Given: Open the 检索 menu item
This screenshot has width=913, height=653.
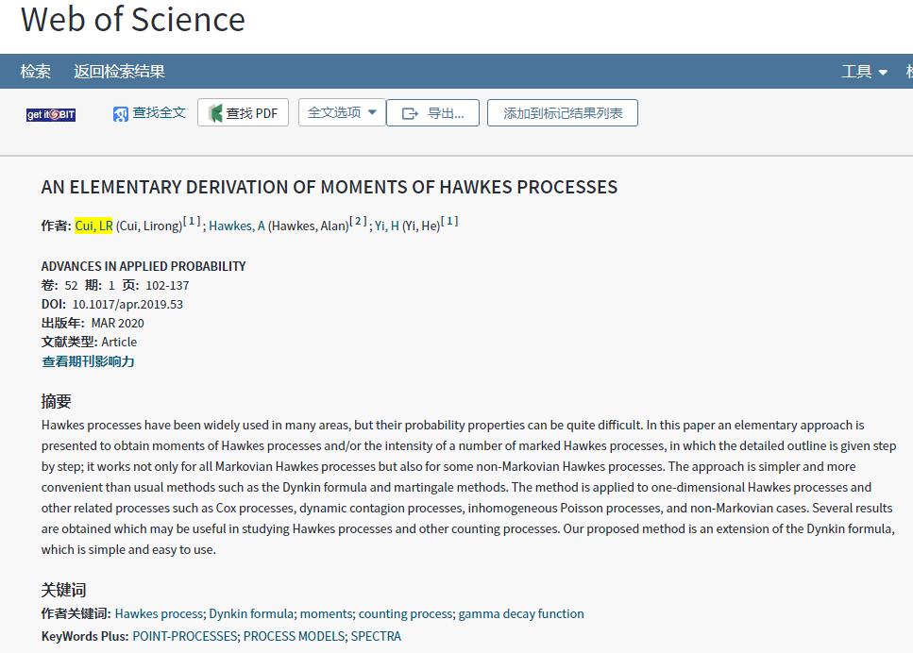Looking at the screenshot, I should [x=36, y=72].
